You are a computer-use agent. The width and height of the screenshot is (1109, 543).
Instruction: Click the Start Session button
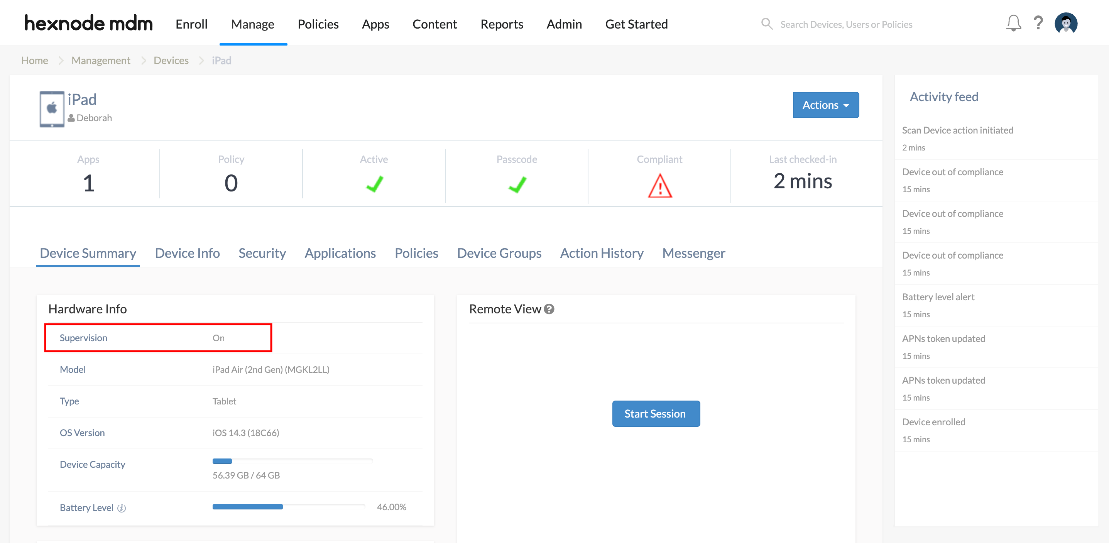tap(656, 413)
